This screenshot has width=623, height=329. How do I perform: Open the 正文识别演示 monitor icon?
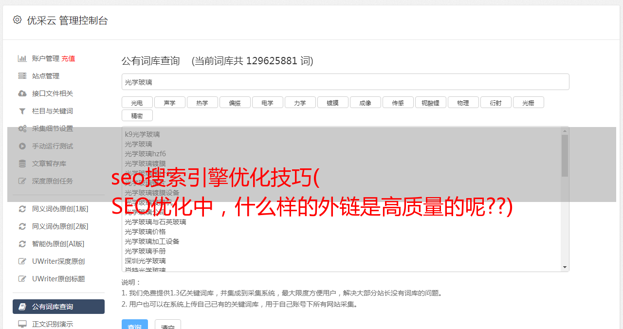click(x=22, y=324)
